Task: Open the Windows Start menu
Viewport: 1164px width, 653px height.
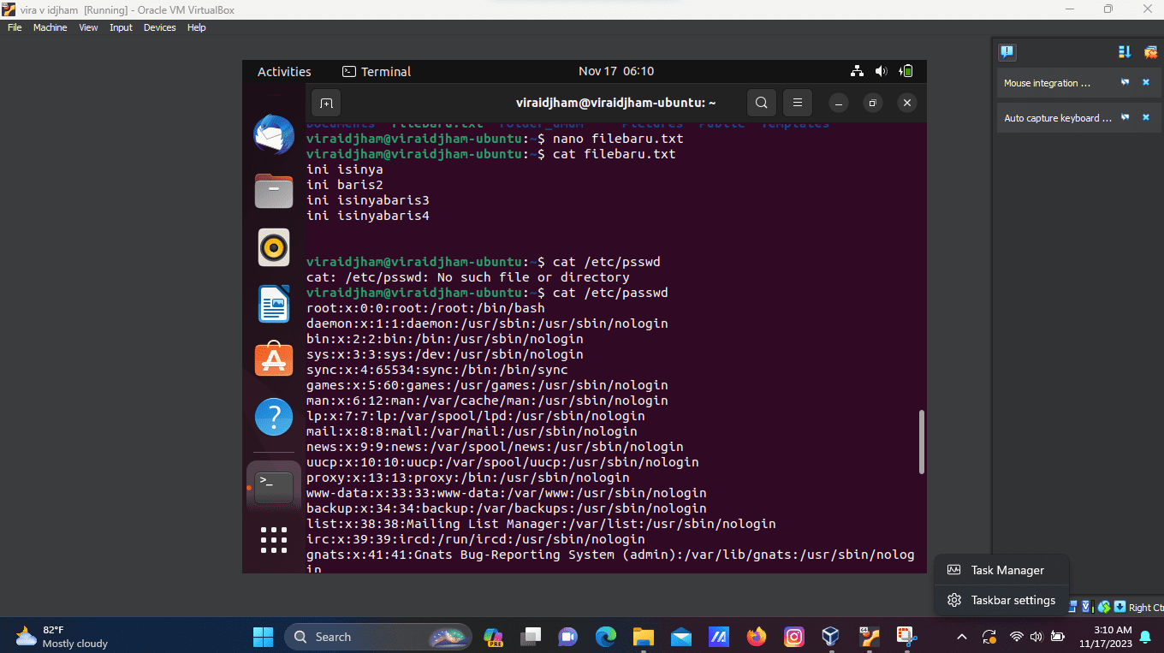Action: tap(263, 637)
